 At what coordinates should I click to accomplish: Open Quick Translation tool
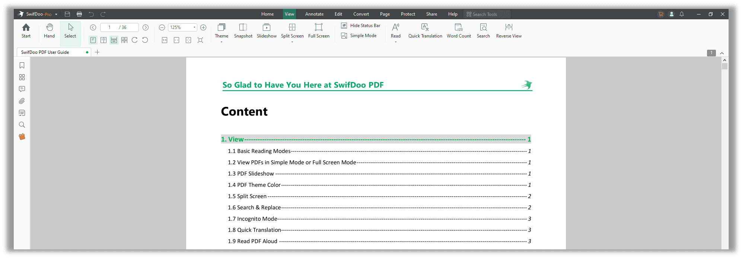point(425,30)
